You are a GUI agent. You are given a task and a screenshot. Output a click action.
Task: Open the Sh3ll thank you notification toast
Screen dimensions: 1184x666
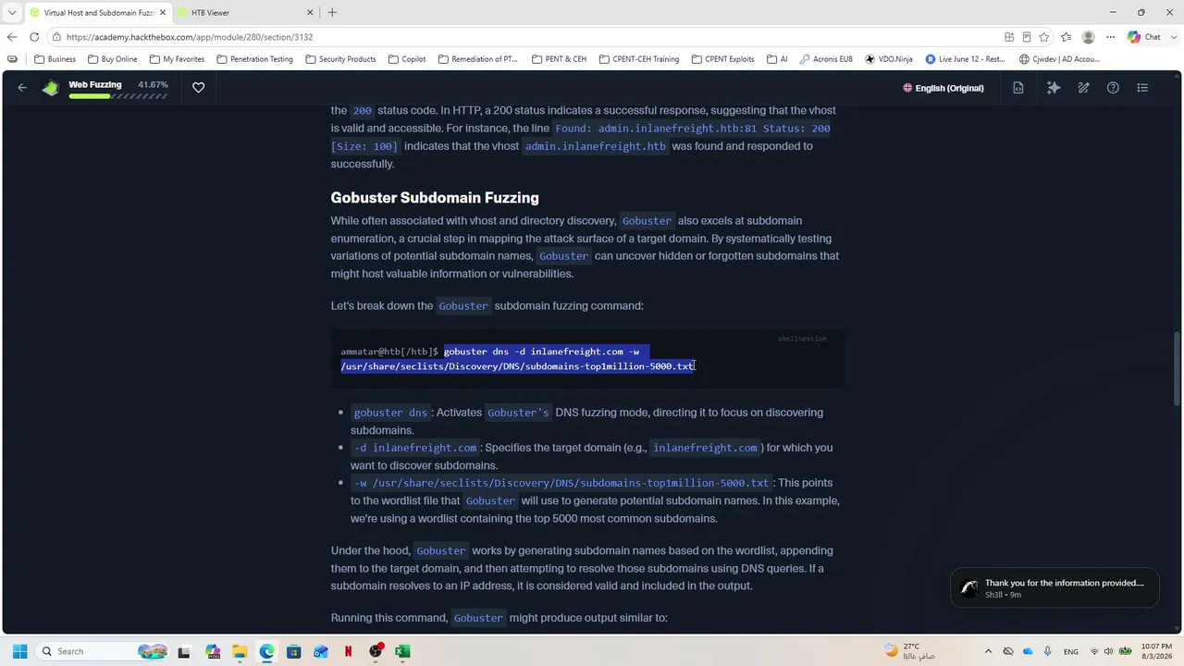(x=1054, y=588)
